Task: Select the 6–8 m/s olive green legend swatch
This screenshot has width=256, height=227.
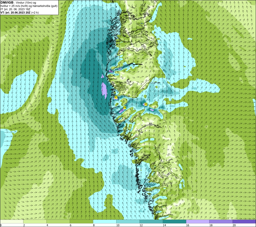Action: click(x=81, y=222)
